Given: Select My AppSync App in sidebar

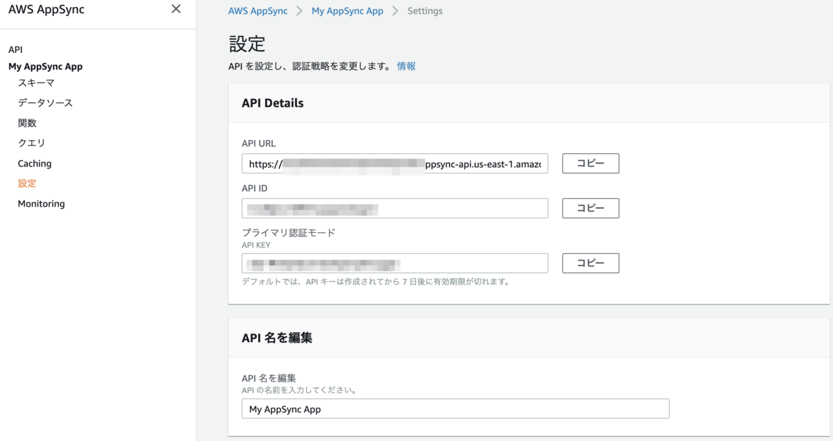Looking at the screenshot, I should 45,67.
